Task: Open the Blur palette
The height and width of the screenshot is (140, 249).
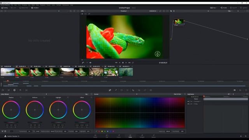Action: click(x=133, y=90)
